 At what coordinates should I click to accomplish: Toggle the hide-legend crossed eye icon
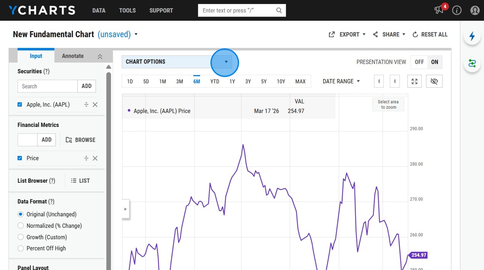click(434, 82)
